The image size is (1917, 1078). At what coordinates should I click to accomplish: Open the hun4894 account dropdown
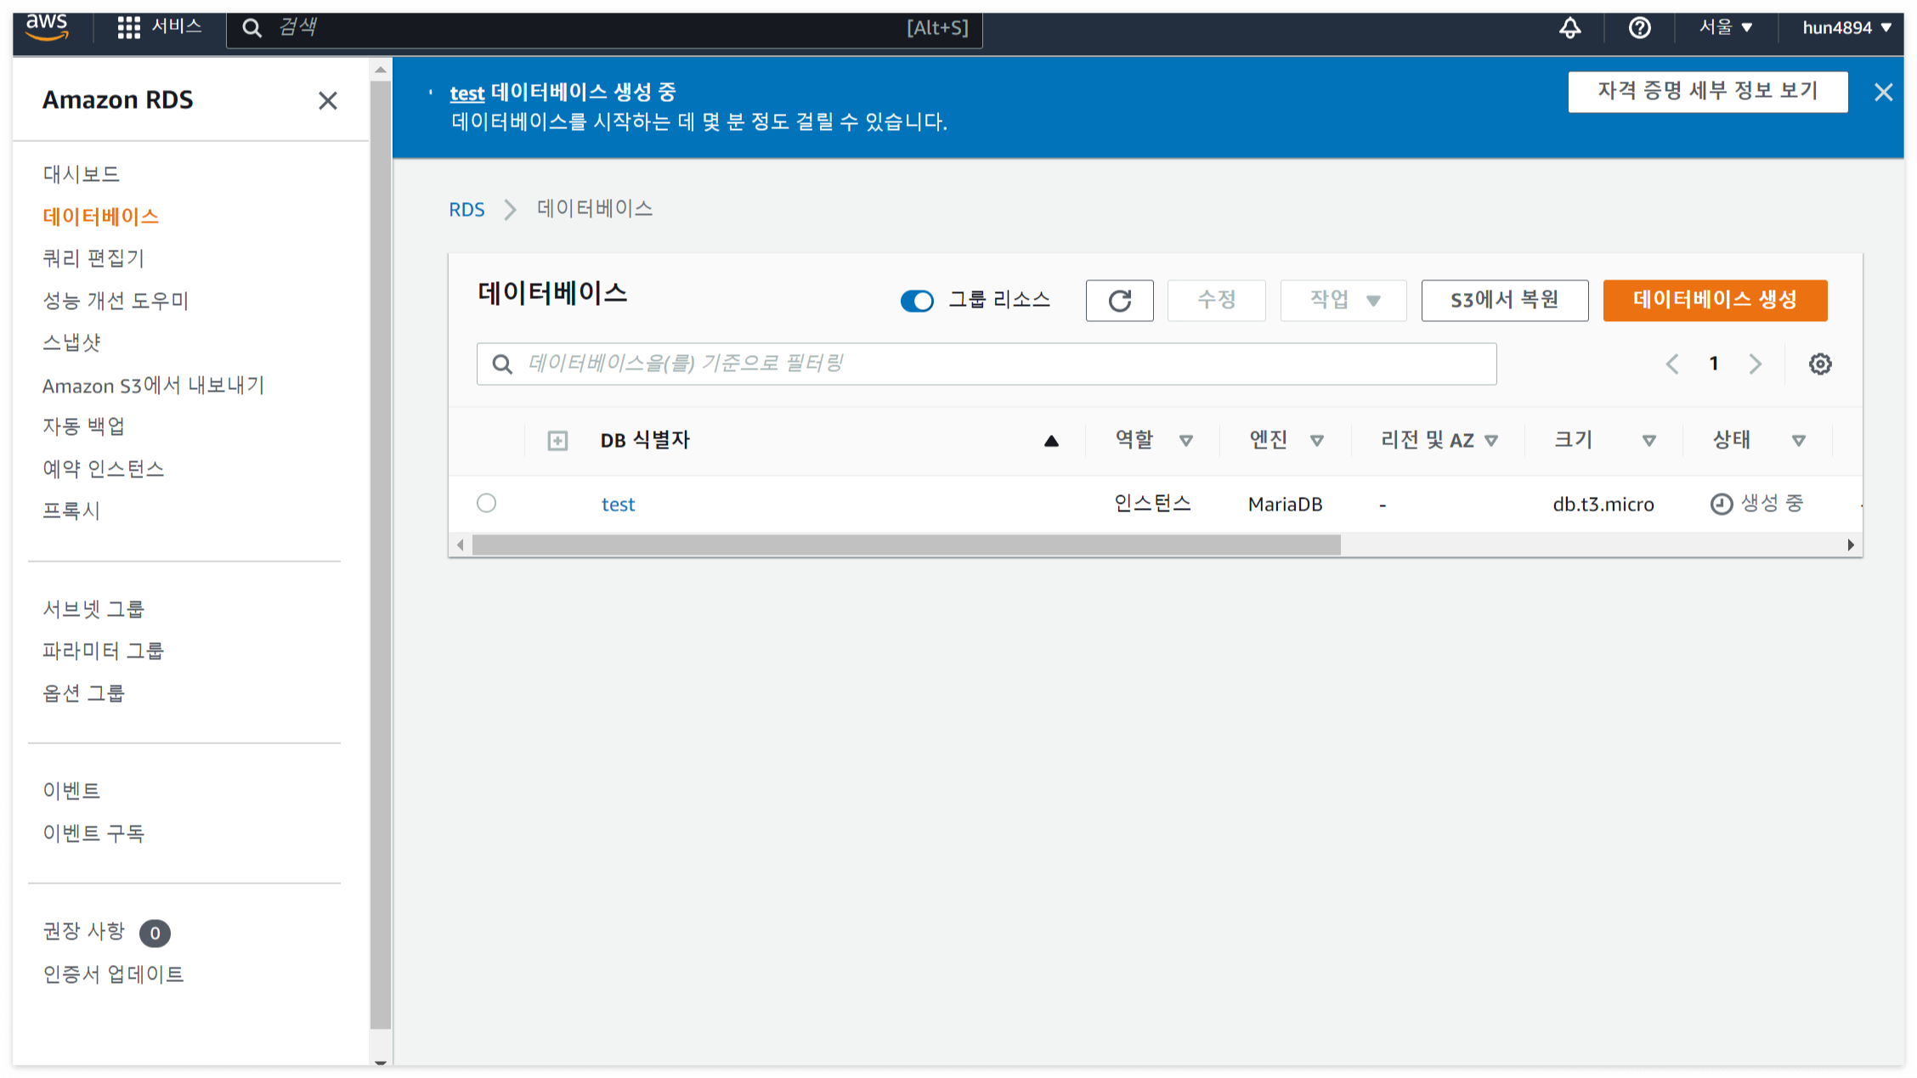(x=1846, y=28)
